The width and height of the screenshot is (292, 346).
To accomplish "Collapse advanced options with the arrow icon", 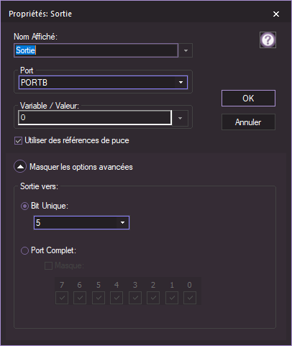I will pyautogui.click(x=20, y=166).
